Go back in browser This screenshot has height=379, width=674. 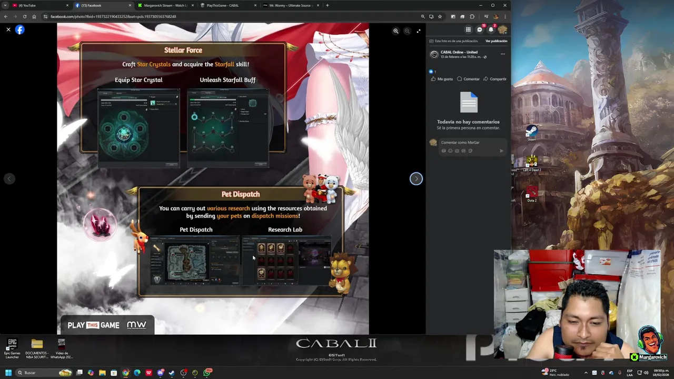(x=6, y=16)
